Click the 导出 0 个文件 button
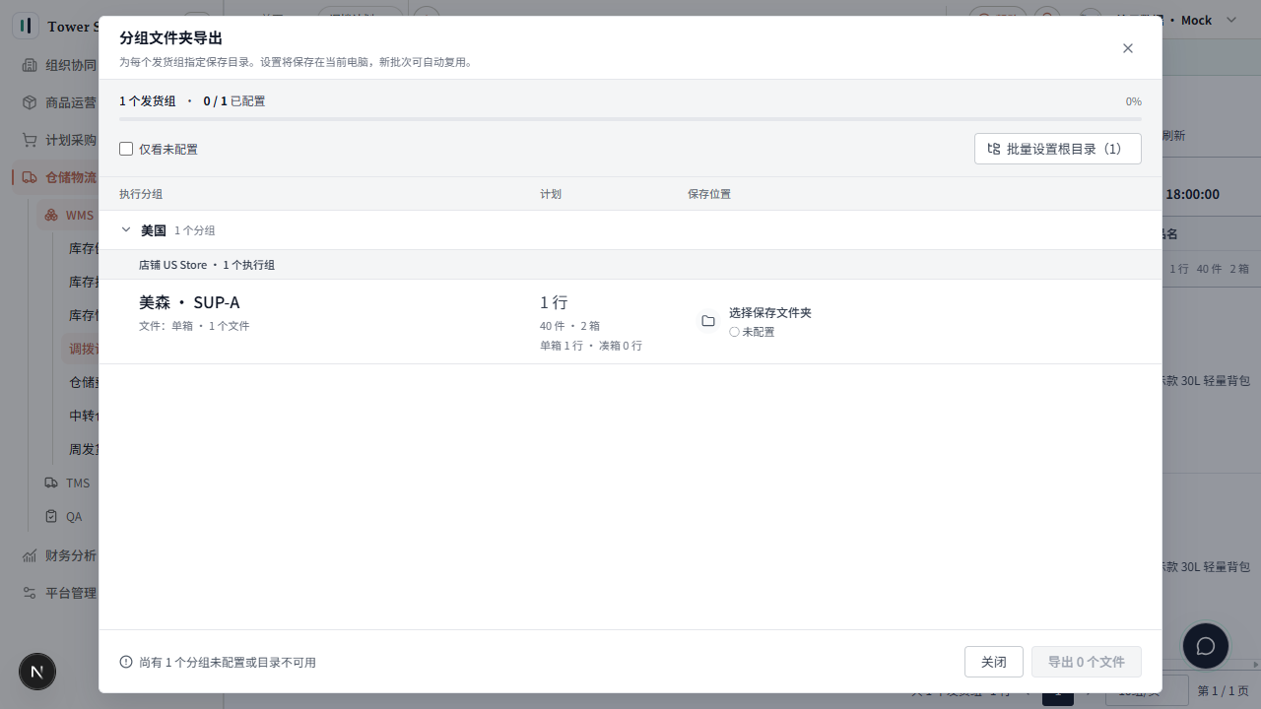The width and height of the screenshot is (1261, 709). tap(1087, 662)
